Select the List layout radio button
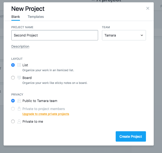162x153 pixels. point(13,65)
